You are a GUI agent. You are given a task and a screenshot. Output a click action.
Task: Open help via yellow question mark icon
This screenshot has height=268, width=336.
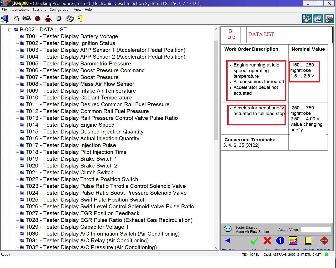point(81,19)
